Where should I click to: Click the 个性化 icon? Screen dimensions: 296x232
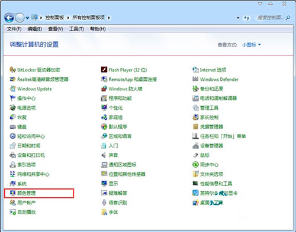[x=104, y=107]
